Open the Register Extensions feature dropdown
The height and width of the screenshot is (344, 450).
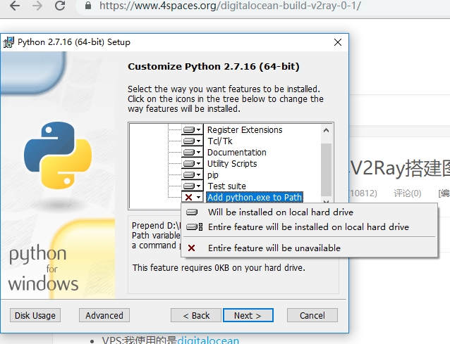[193, 130]
